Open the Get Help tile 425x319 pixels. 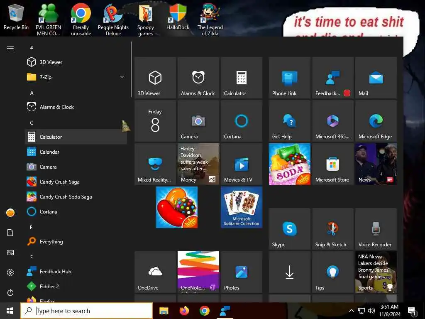point(289,121)
